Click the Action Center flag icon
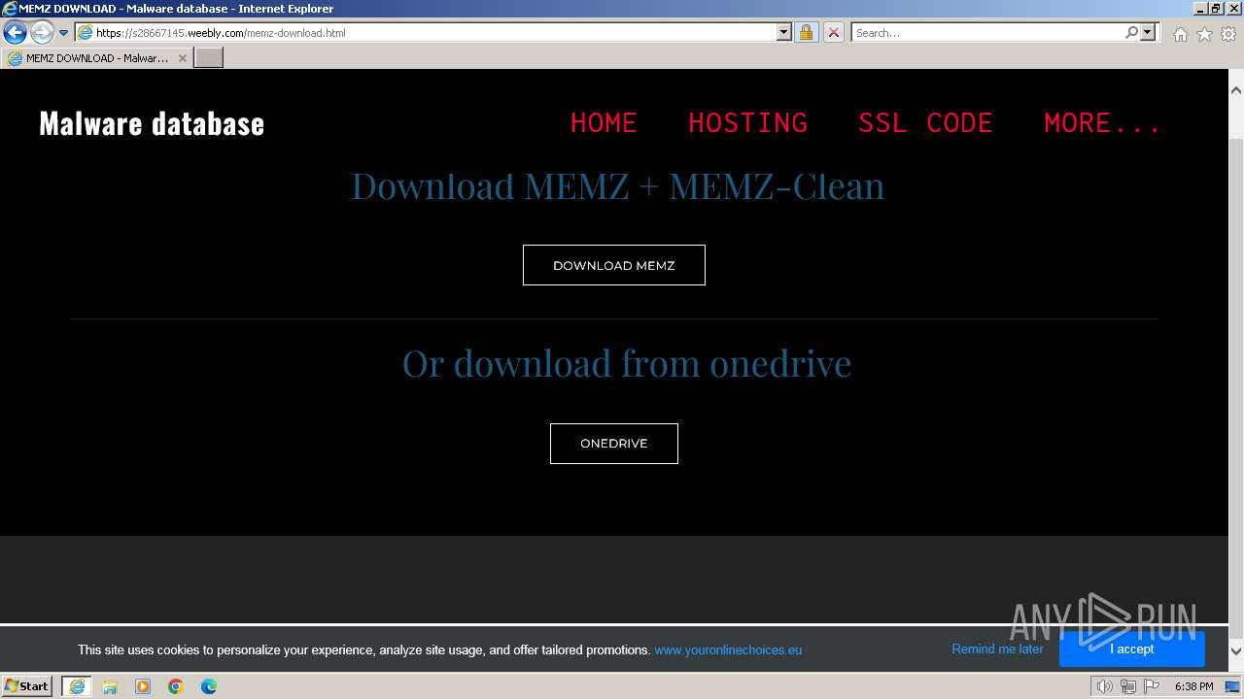The height and width of the screenshot is (699, 1244). coord(1152,686)
